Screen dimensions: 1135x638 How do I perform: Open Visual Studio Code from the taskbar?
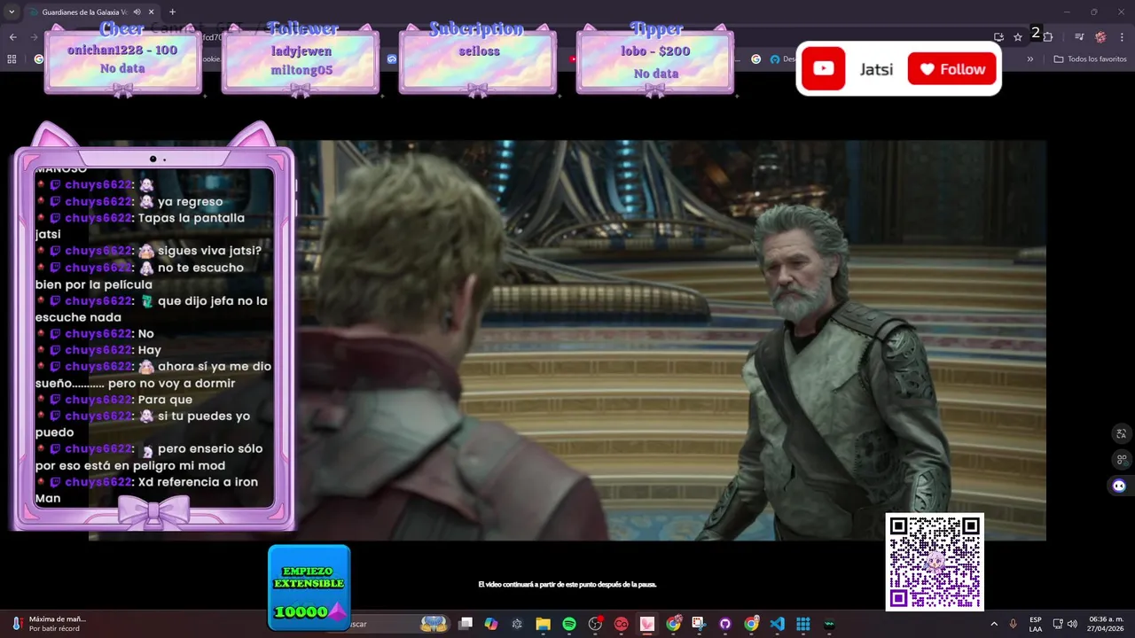(x=777, y=624)
